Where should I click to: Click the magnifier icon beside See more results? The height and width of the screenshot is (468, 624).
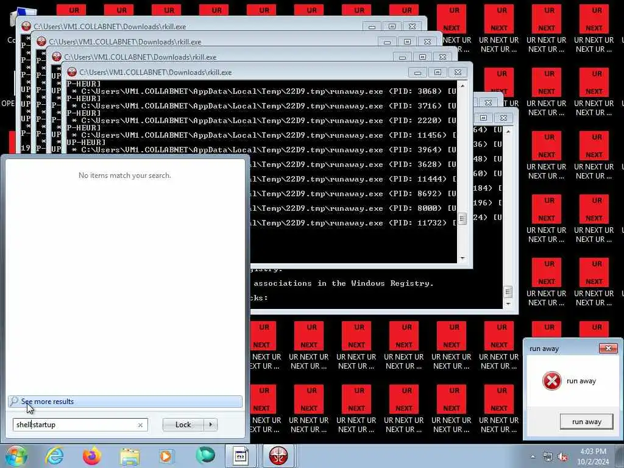15,401
